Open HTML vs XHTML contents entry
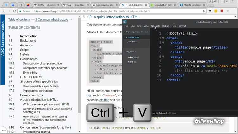 (x=31, y=77)
